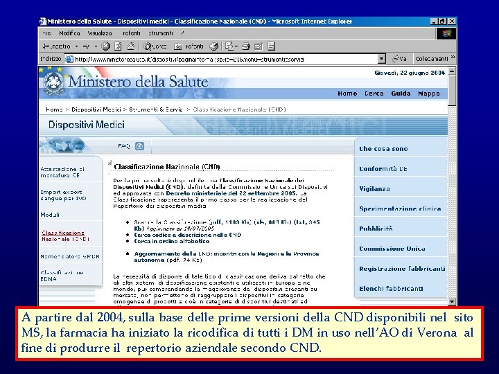Viewport: 499px width, 374px height.
Task: Click Import export sangue per IVD link
Action: coord(63,195)
